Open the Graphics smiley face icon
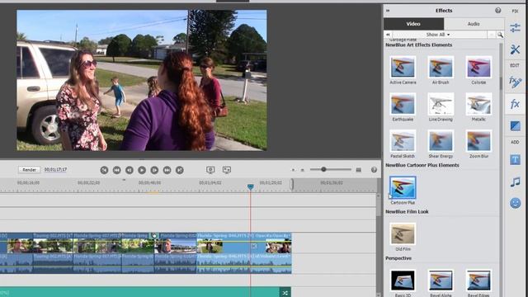Screen dimensions: 528x297 515,203
